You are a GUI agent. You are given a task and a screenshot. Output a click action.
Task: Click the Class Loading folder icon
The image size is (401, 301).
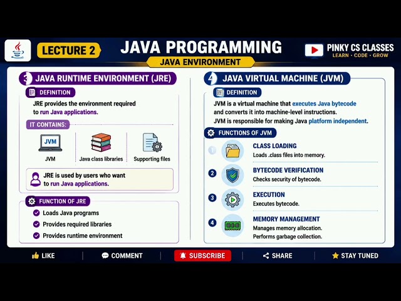click(x=232, y=151)
